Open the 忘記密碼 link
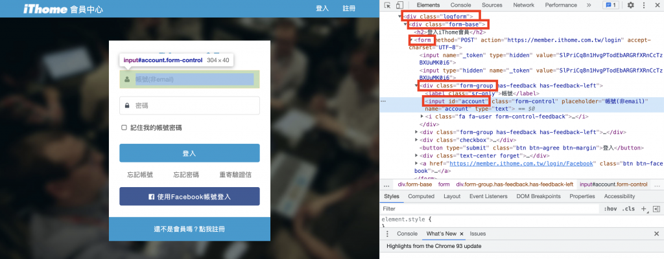 [x=186, y=175]
